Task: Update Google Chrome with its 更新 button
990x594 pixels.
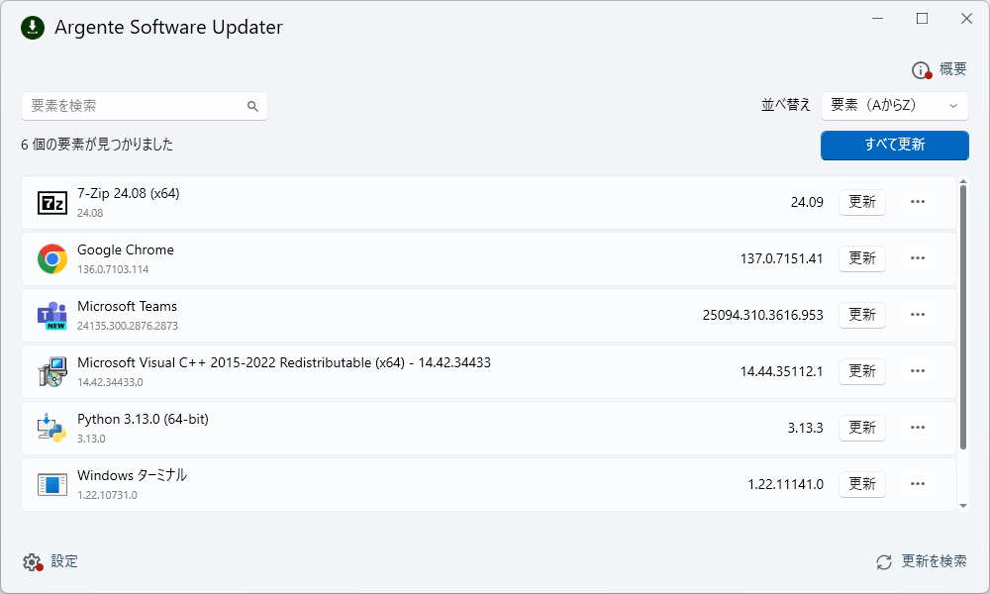Action: (862, 258)
